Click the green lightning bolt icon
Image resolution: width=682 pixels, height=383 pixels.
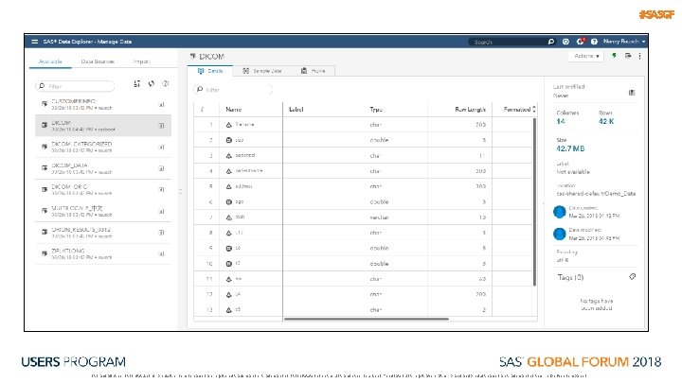pyautogui.click(x=614, y=56)
